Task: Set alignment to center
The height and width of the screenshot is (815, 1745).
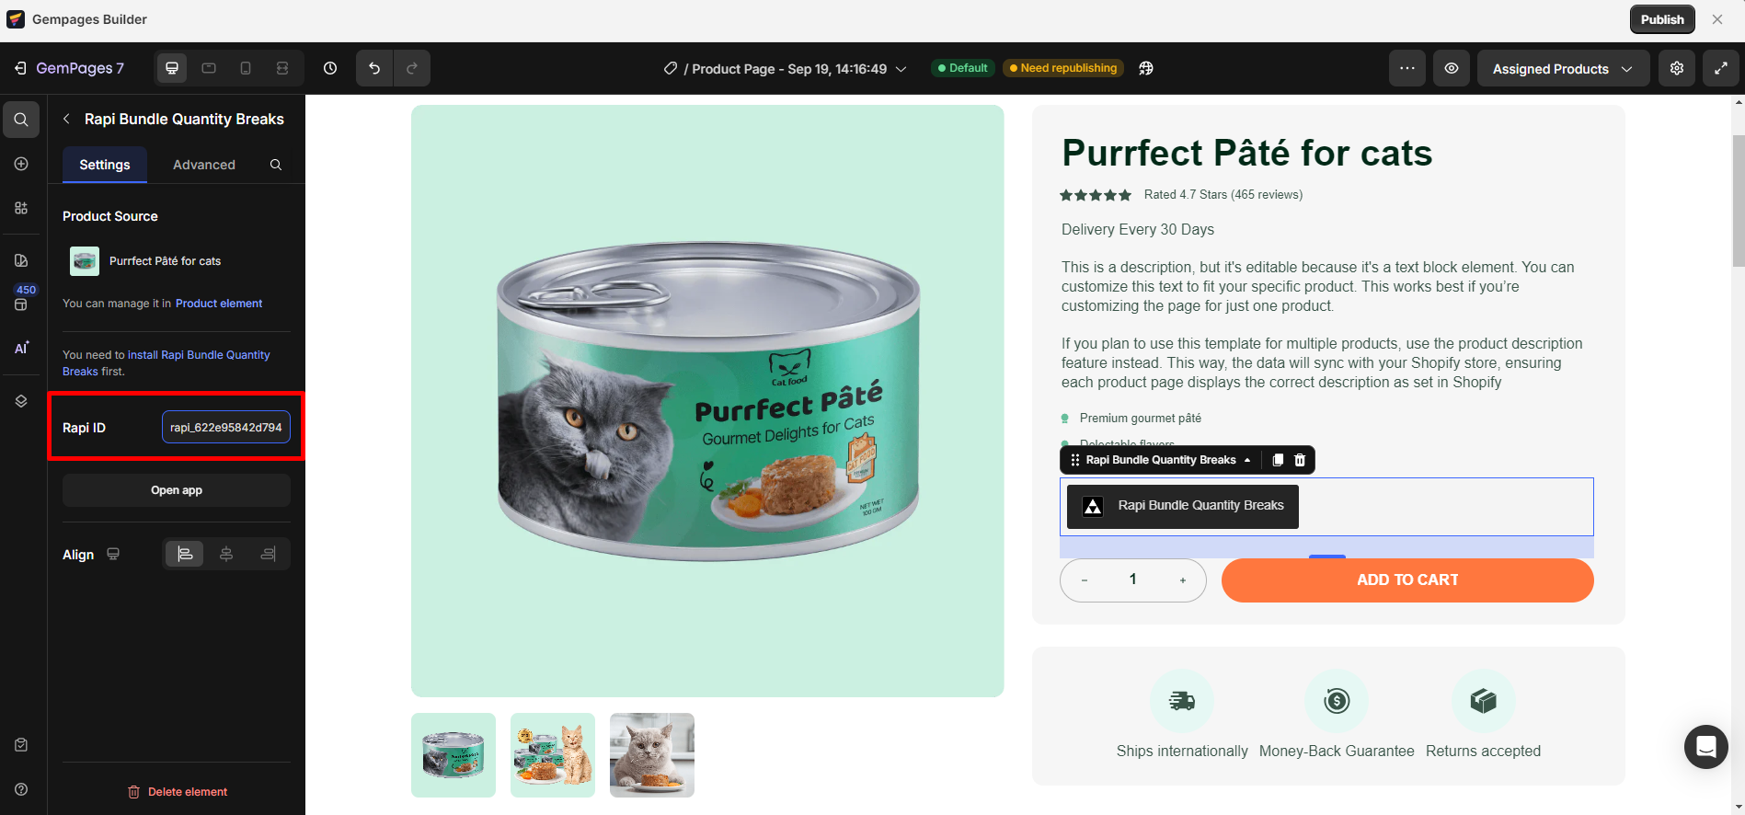Action: [226, 554]
